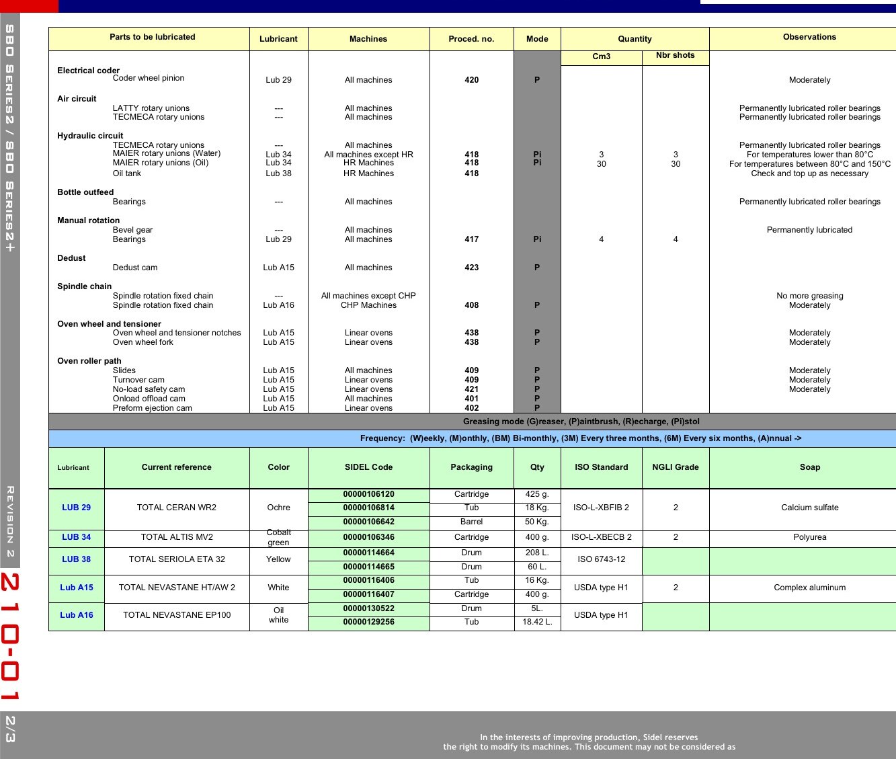Click the red 210-01 document number
Viewport: 896px width, 759px height.
point(10,636)
